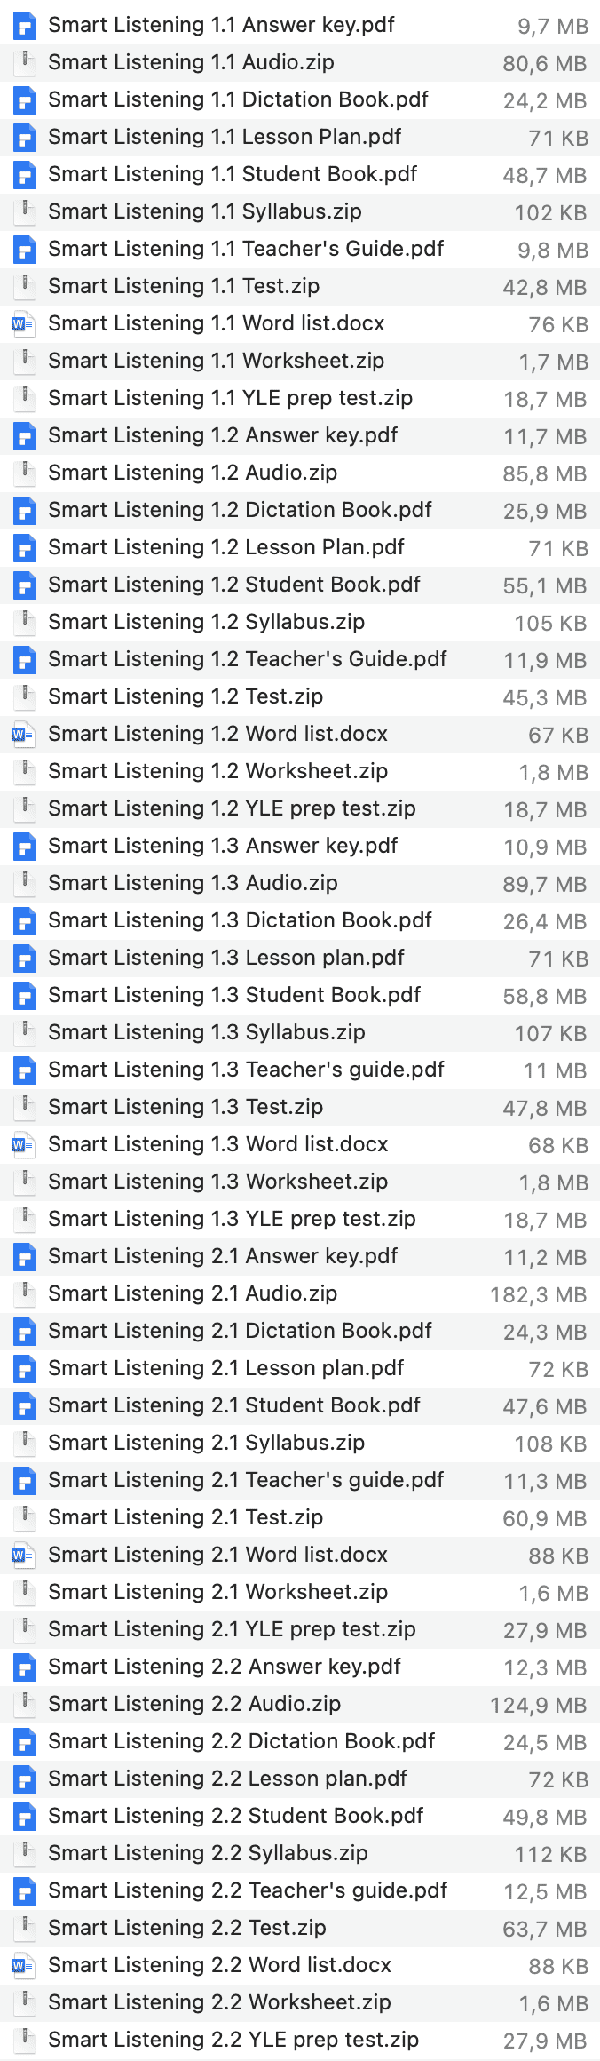Select file Smart Listening 1.2 Lesson Plan.pdf
The height and width of the screenshot is (2061, 600).
pyautogui.click(x=300, y=548)
